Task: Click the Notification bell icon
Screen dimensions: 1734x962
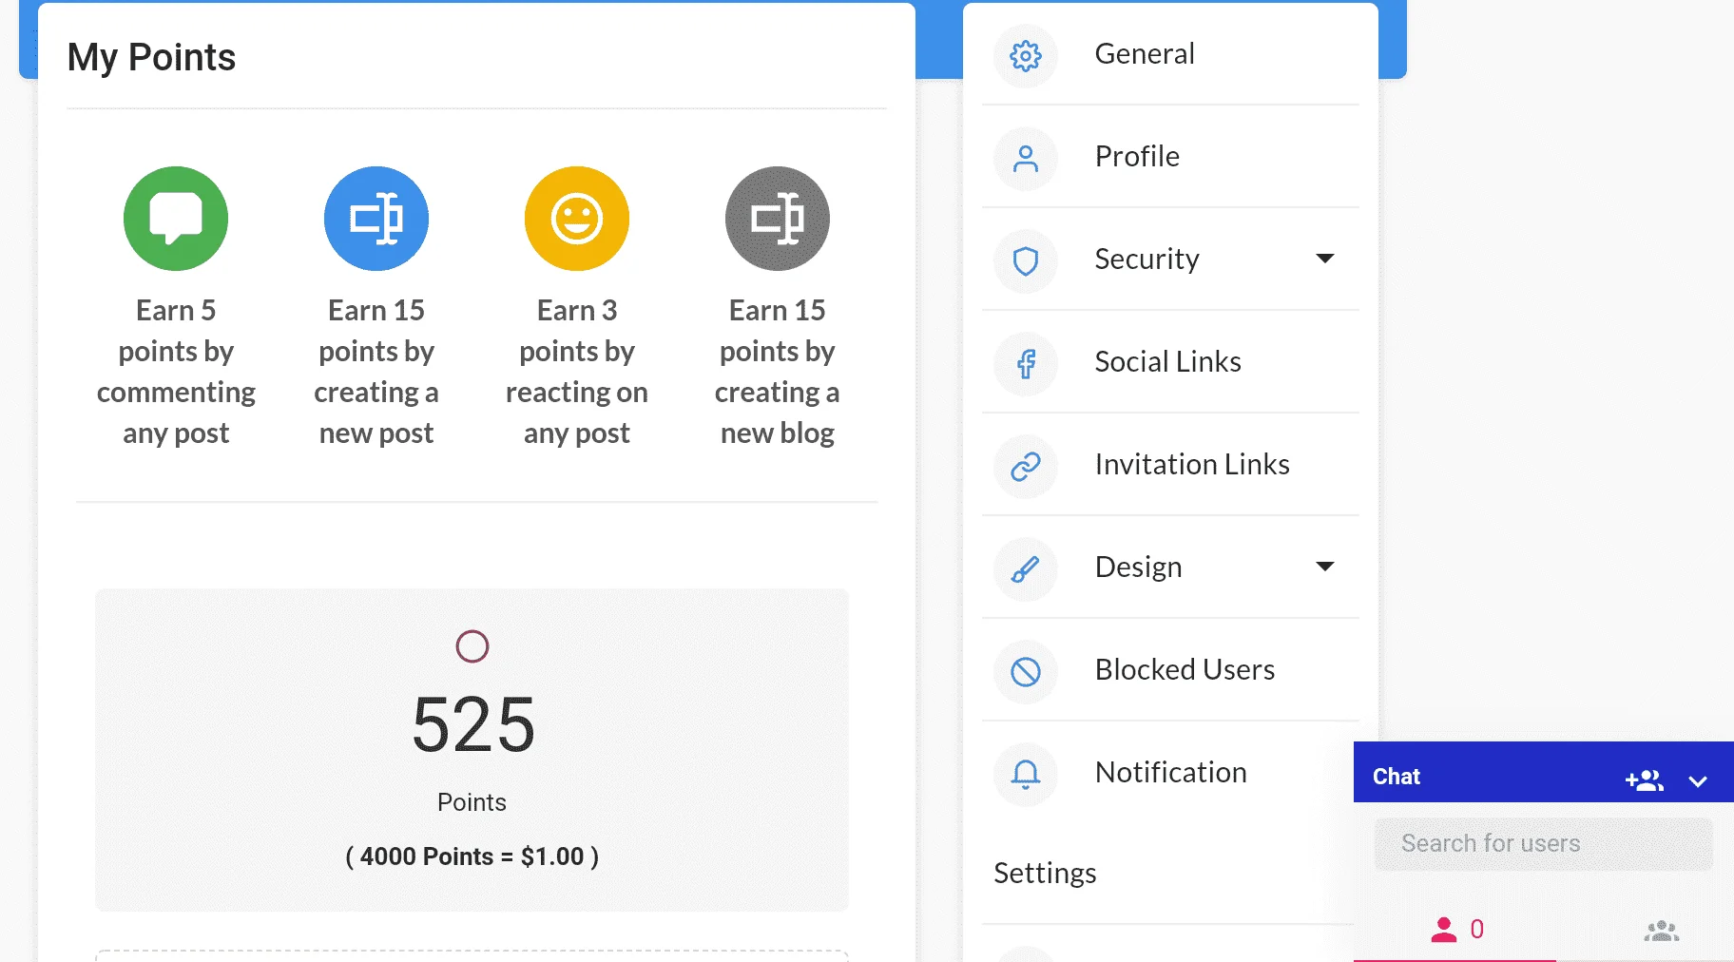Action: (1026, 775)
